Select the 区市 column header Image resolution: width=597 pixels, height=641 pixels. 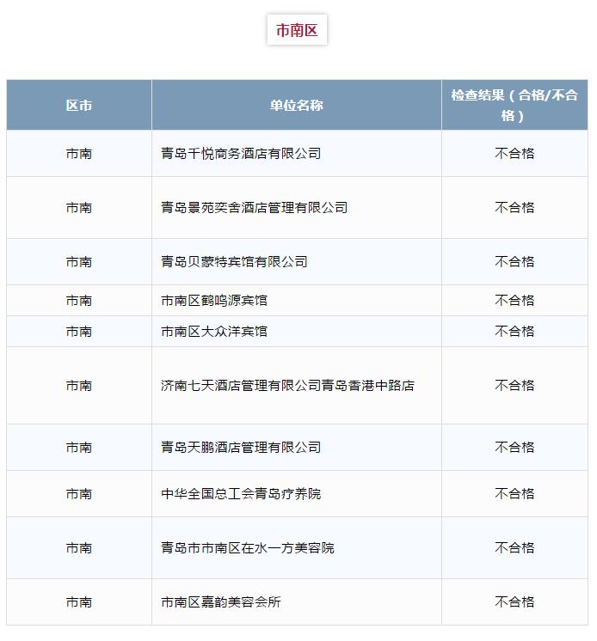pyautogui.click(x=79, y=105)
